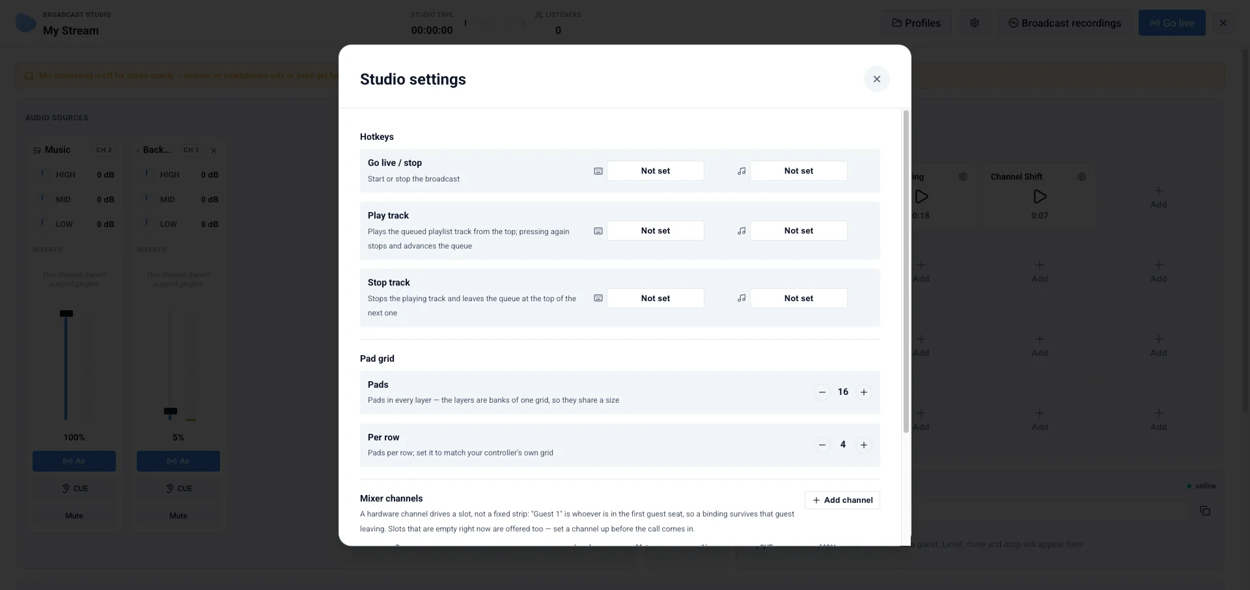Increase pads Per row value
Image resolution: width=1250 pixels, height=590 pixels.
(863, 445)
